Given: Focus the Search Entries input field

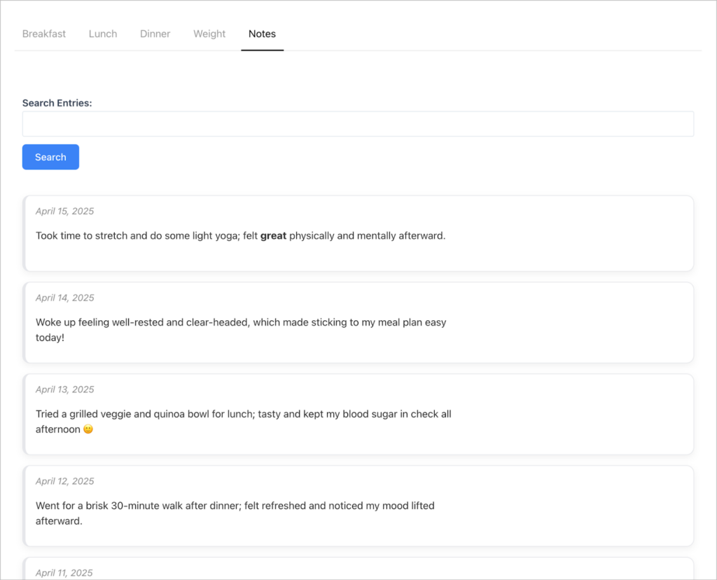Looking at the screenshot, I should [x=358, y=124].
